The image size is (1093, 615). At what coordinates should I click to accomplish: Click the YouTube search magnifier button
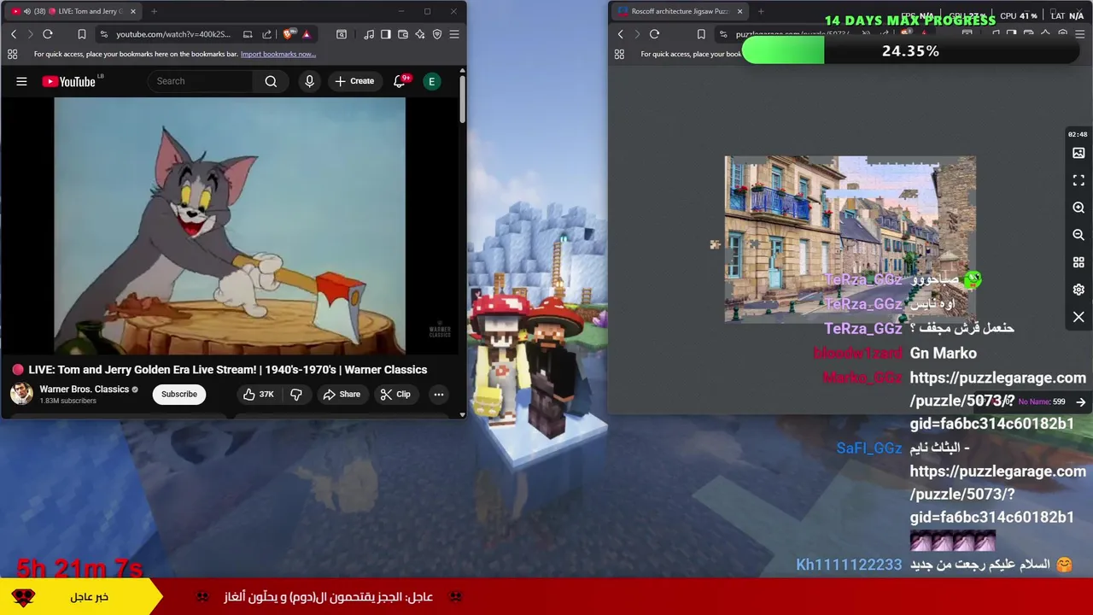(271, 81)
